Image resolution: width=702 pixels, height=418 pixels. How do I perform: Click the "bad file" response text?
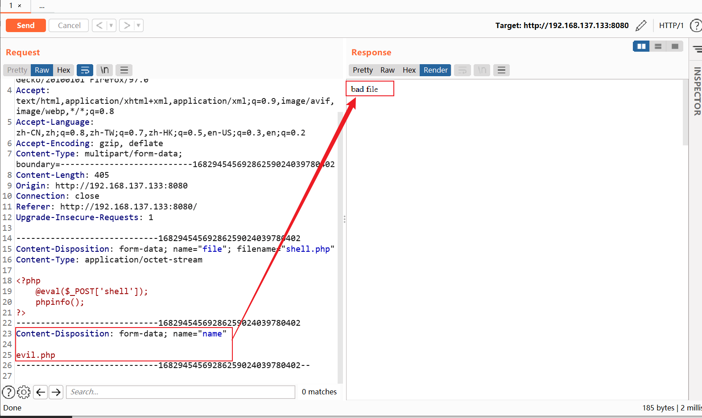364,89
